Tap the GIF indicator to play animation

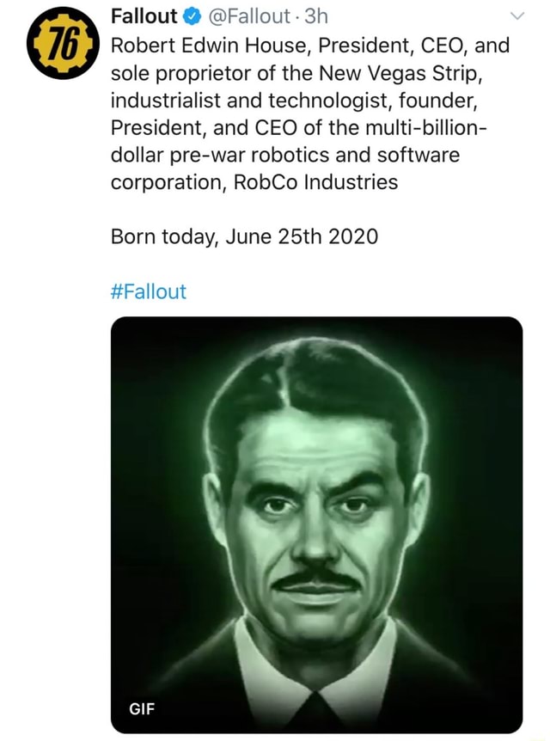143,709
